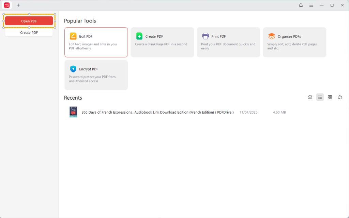Click the clear recents broom icon

click(x=340, y=97)
